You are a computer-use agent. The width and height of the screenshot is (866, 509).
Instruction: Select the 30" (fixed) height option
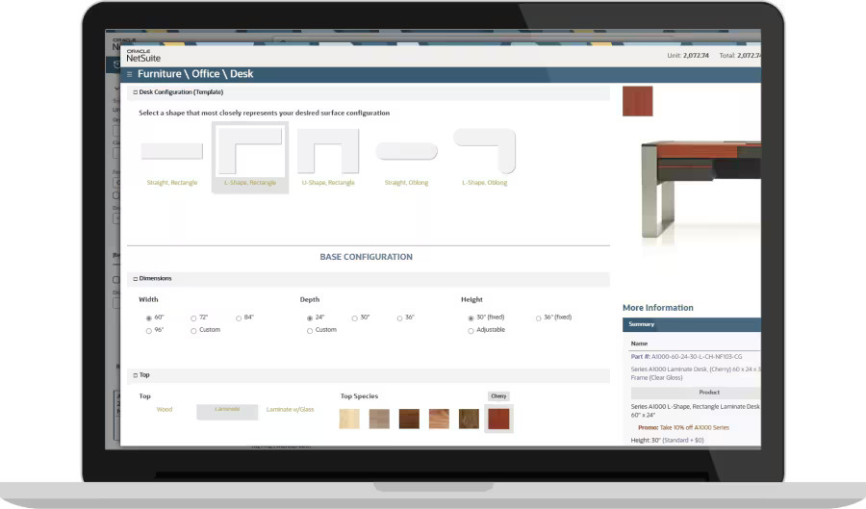pyautogui.click(x=471, y=318)
